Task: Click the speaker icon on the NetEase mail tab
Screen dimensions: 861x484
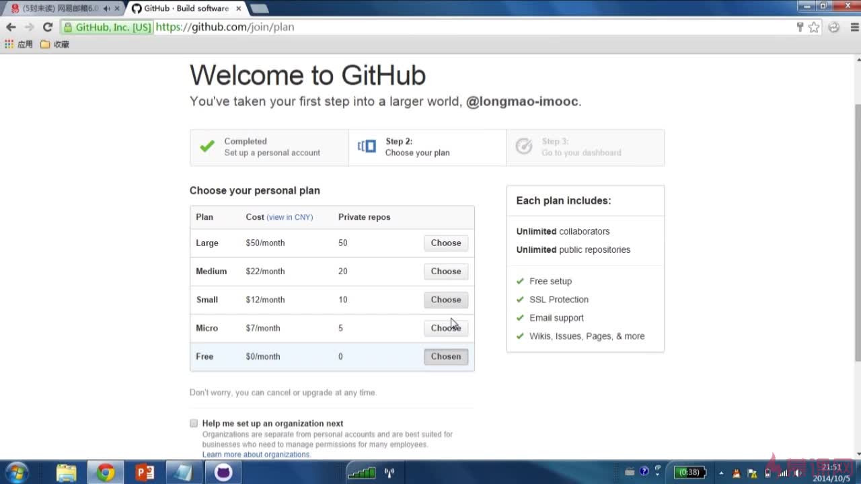Action: (x=106, y=9)
